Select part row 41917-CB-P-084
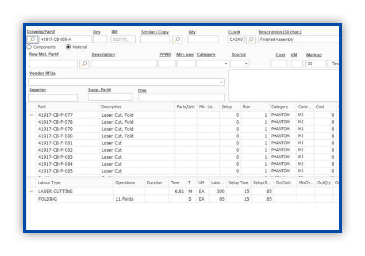 (x=183, y=164)
